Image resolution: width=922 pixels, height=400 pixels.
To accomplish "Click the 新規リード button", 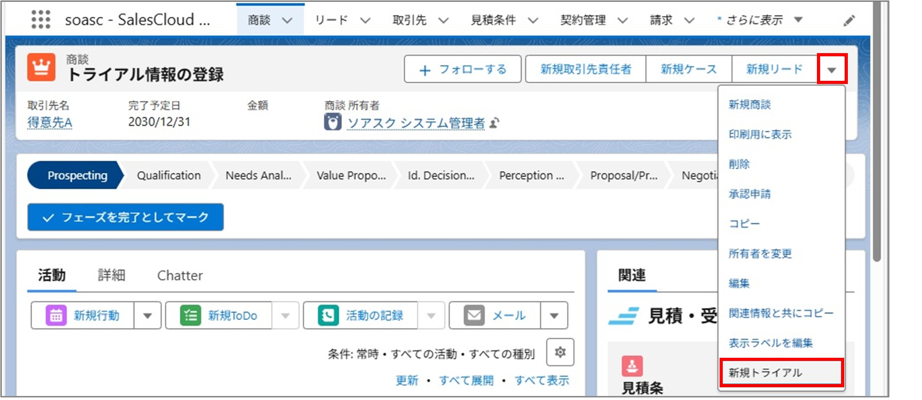I will [x=774, y=69].
